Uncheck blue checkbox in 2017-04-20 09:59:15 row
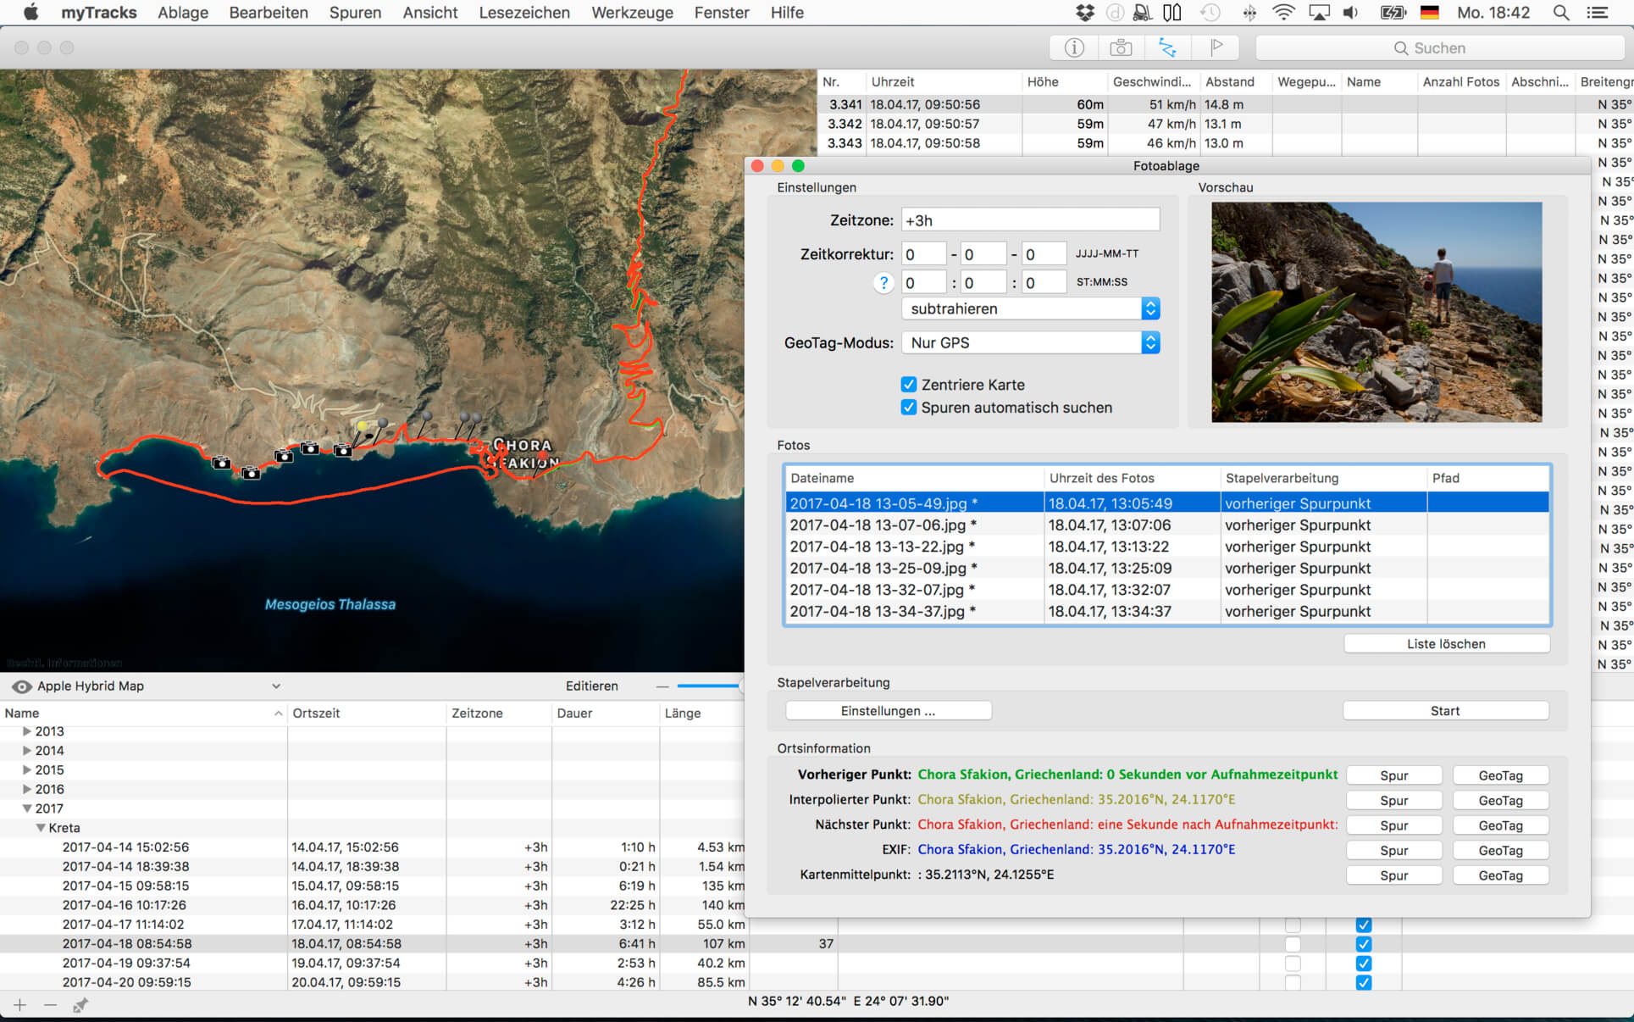 [x=1364, y=983]
